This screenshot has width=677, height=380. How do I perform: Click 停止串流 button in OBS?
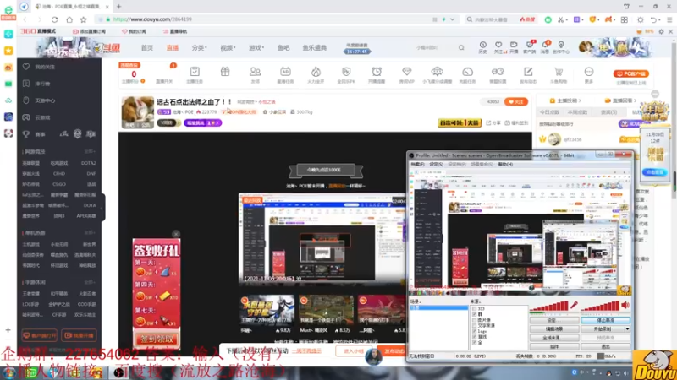(x=605, y=320)
